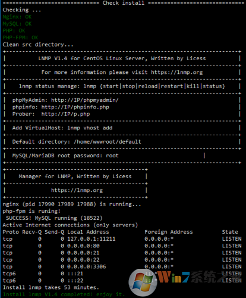Click the local address 0.0.0.0:80
This screenshot has width=246, height=298.
83,246
